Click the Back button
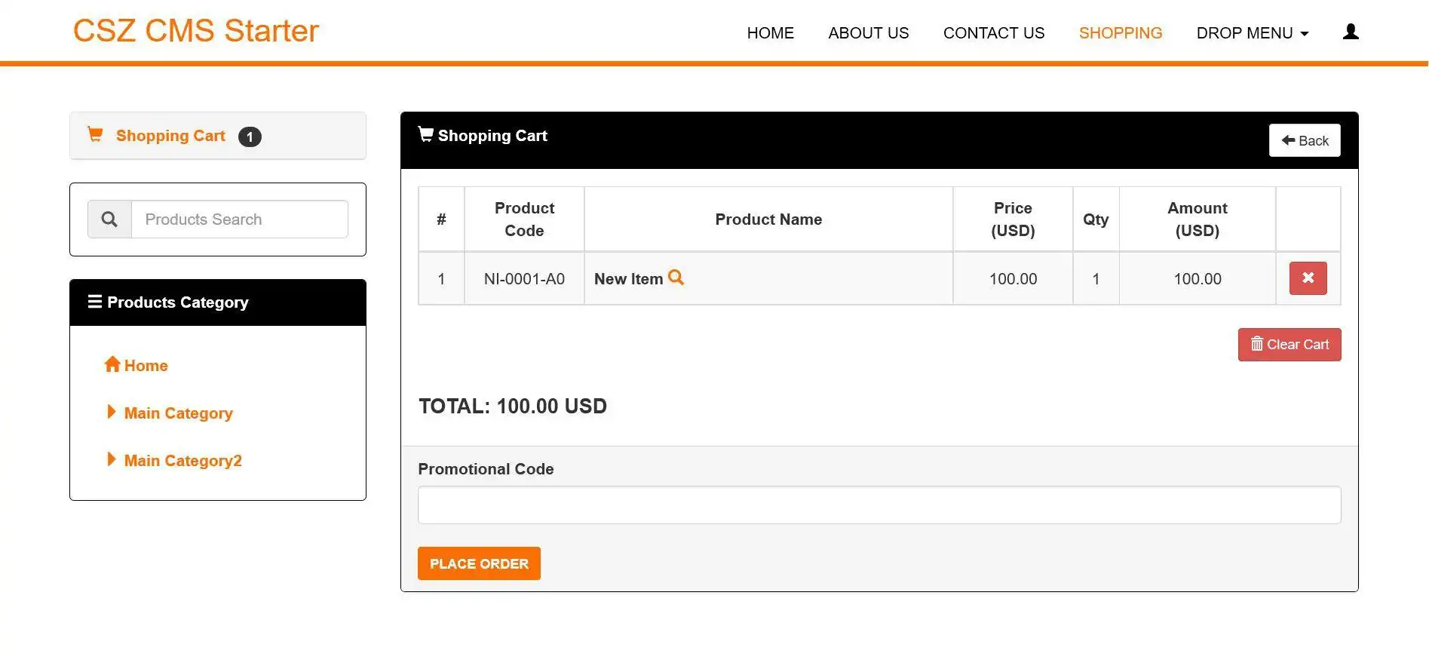The width and height of the screenshot is (1429, 666). [x=1305, y=140]
